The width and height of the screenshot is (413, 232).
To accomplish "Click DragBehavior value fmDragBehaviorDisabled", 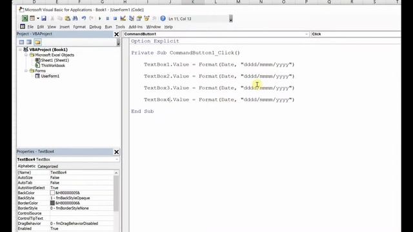I will [x=74, y=224].
